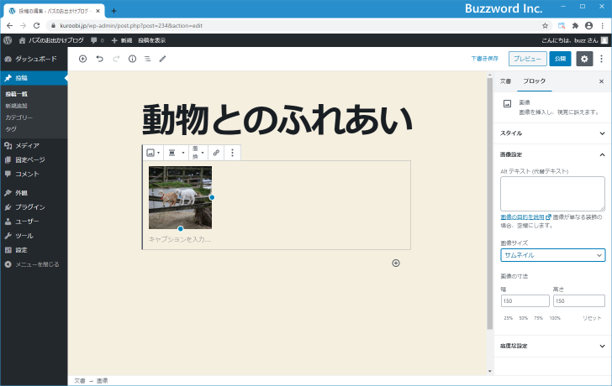Click the height 高さ input field
Viewport: 612px width, 386px height.
point(579,300)
